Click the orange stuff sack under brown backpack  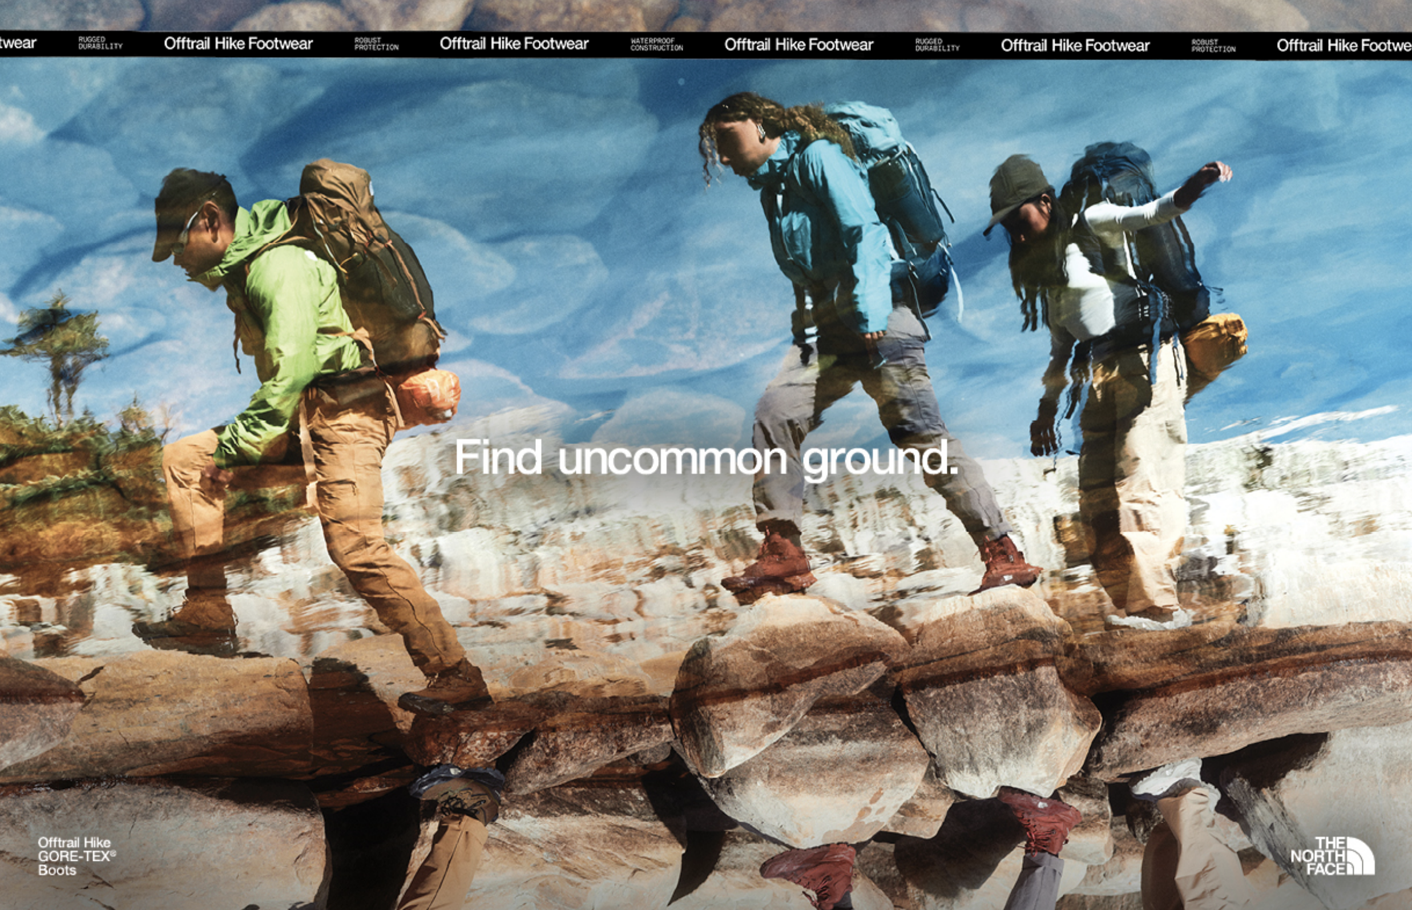[x=430, y=394]
